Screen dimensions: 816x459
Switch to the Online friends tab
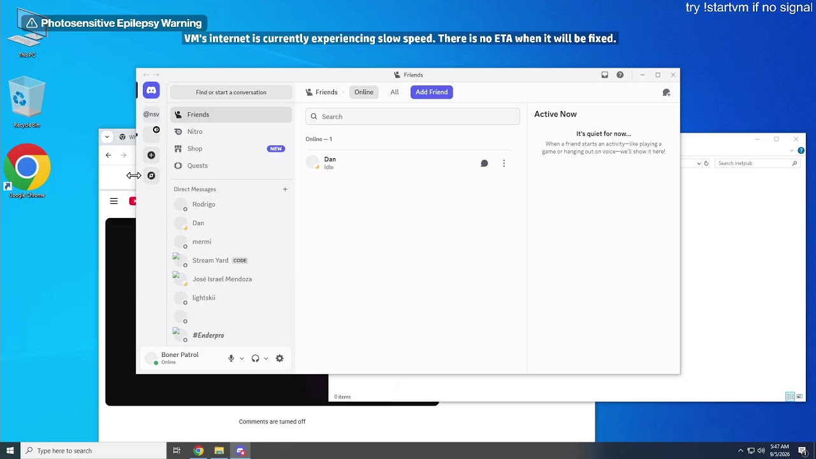(364, 92)
